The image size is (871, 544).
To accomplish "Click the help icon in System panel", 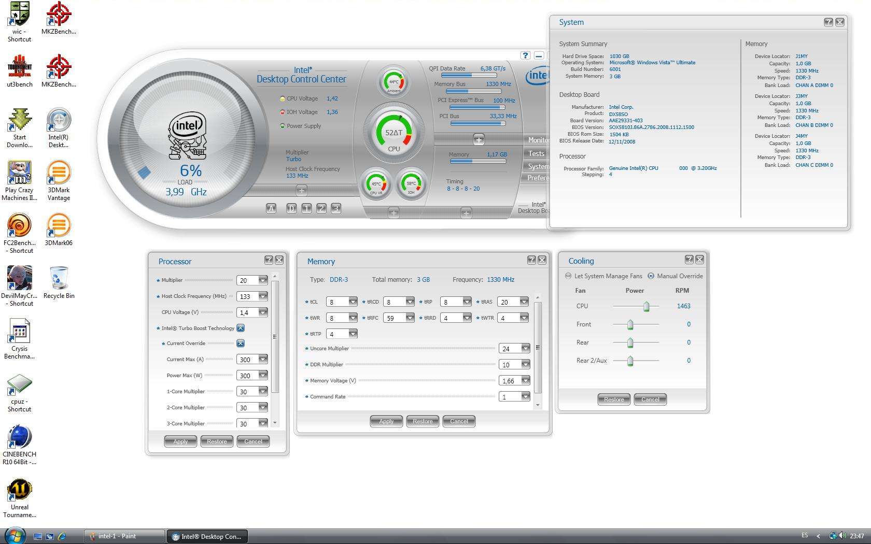I will [x=828, y=22].
